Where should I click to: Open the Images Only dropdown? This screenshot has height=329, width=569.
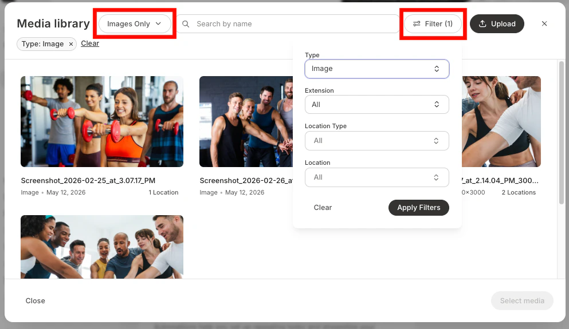click(135, 24)
